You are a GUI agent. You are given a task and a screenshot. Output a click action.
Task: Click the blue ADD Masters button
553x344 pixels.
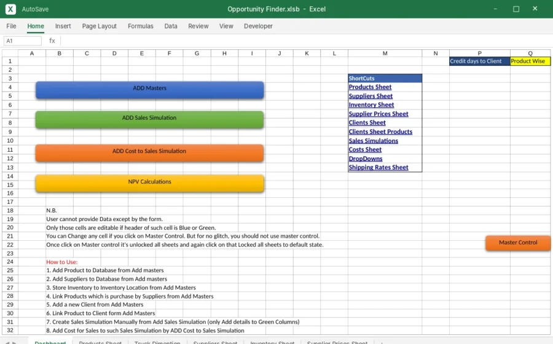(149, 90)
